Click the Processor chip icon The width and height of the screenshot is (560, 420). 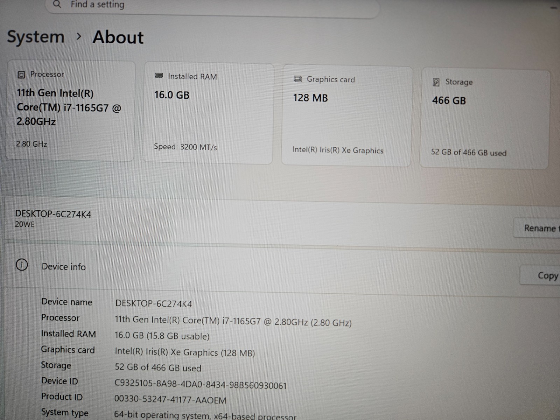[x=21, y=75]
